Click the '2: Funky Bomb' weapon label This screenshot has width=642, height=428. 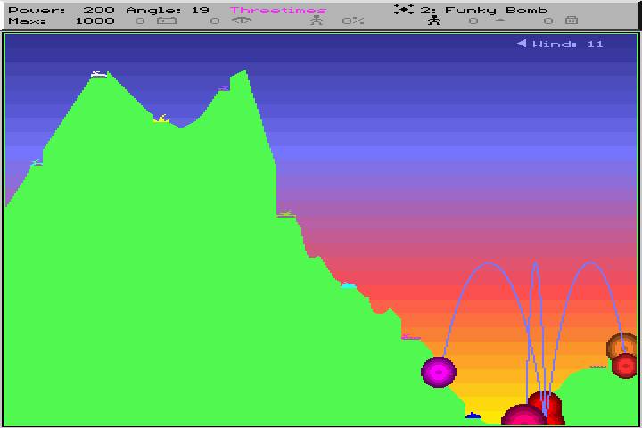pyautogui.click(x=484, y=10)
